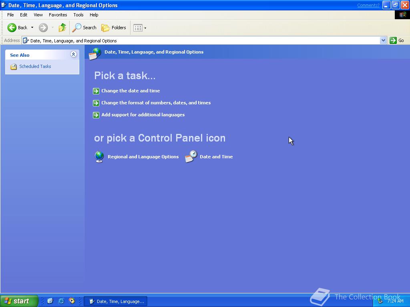
Task: Open the Back history dropdown arrow
Action: click(x=32, y=28)
